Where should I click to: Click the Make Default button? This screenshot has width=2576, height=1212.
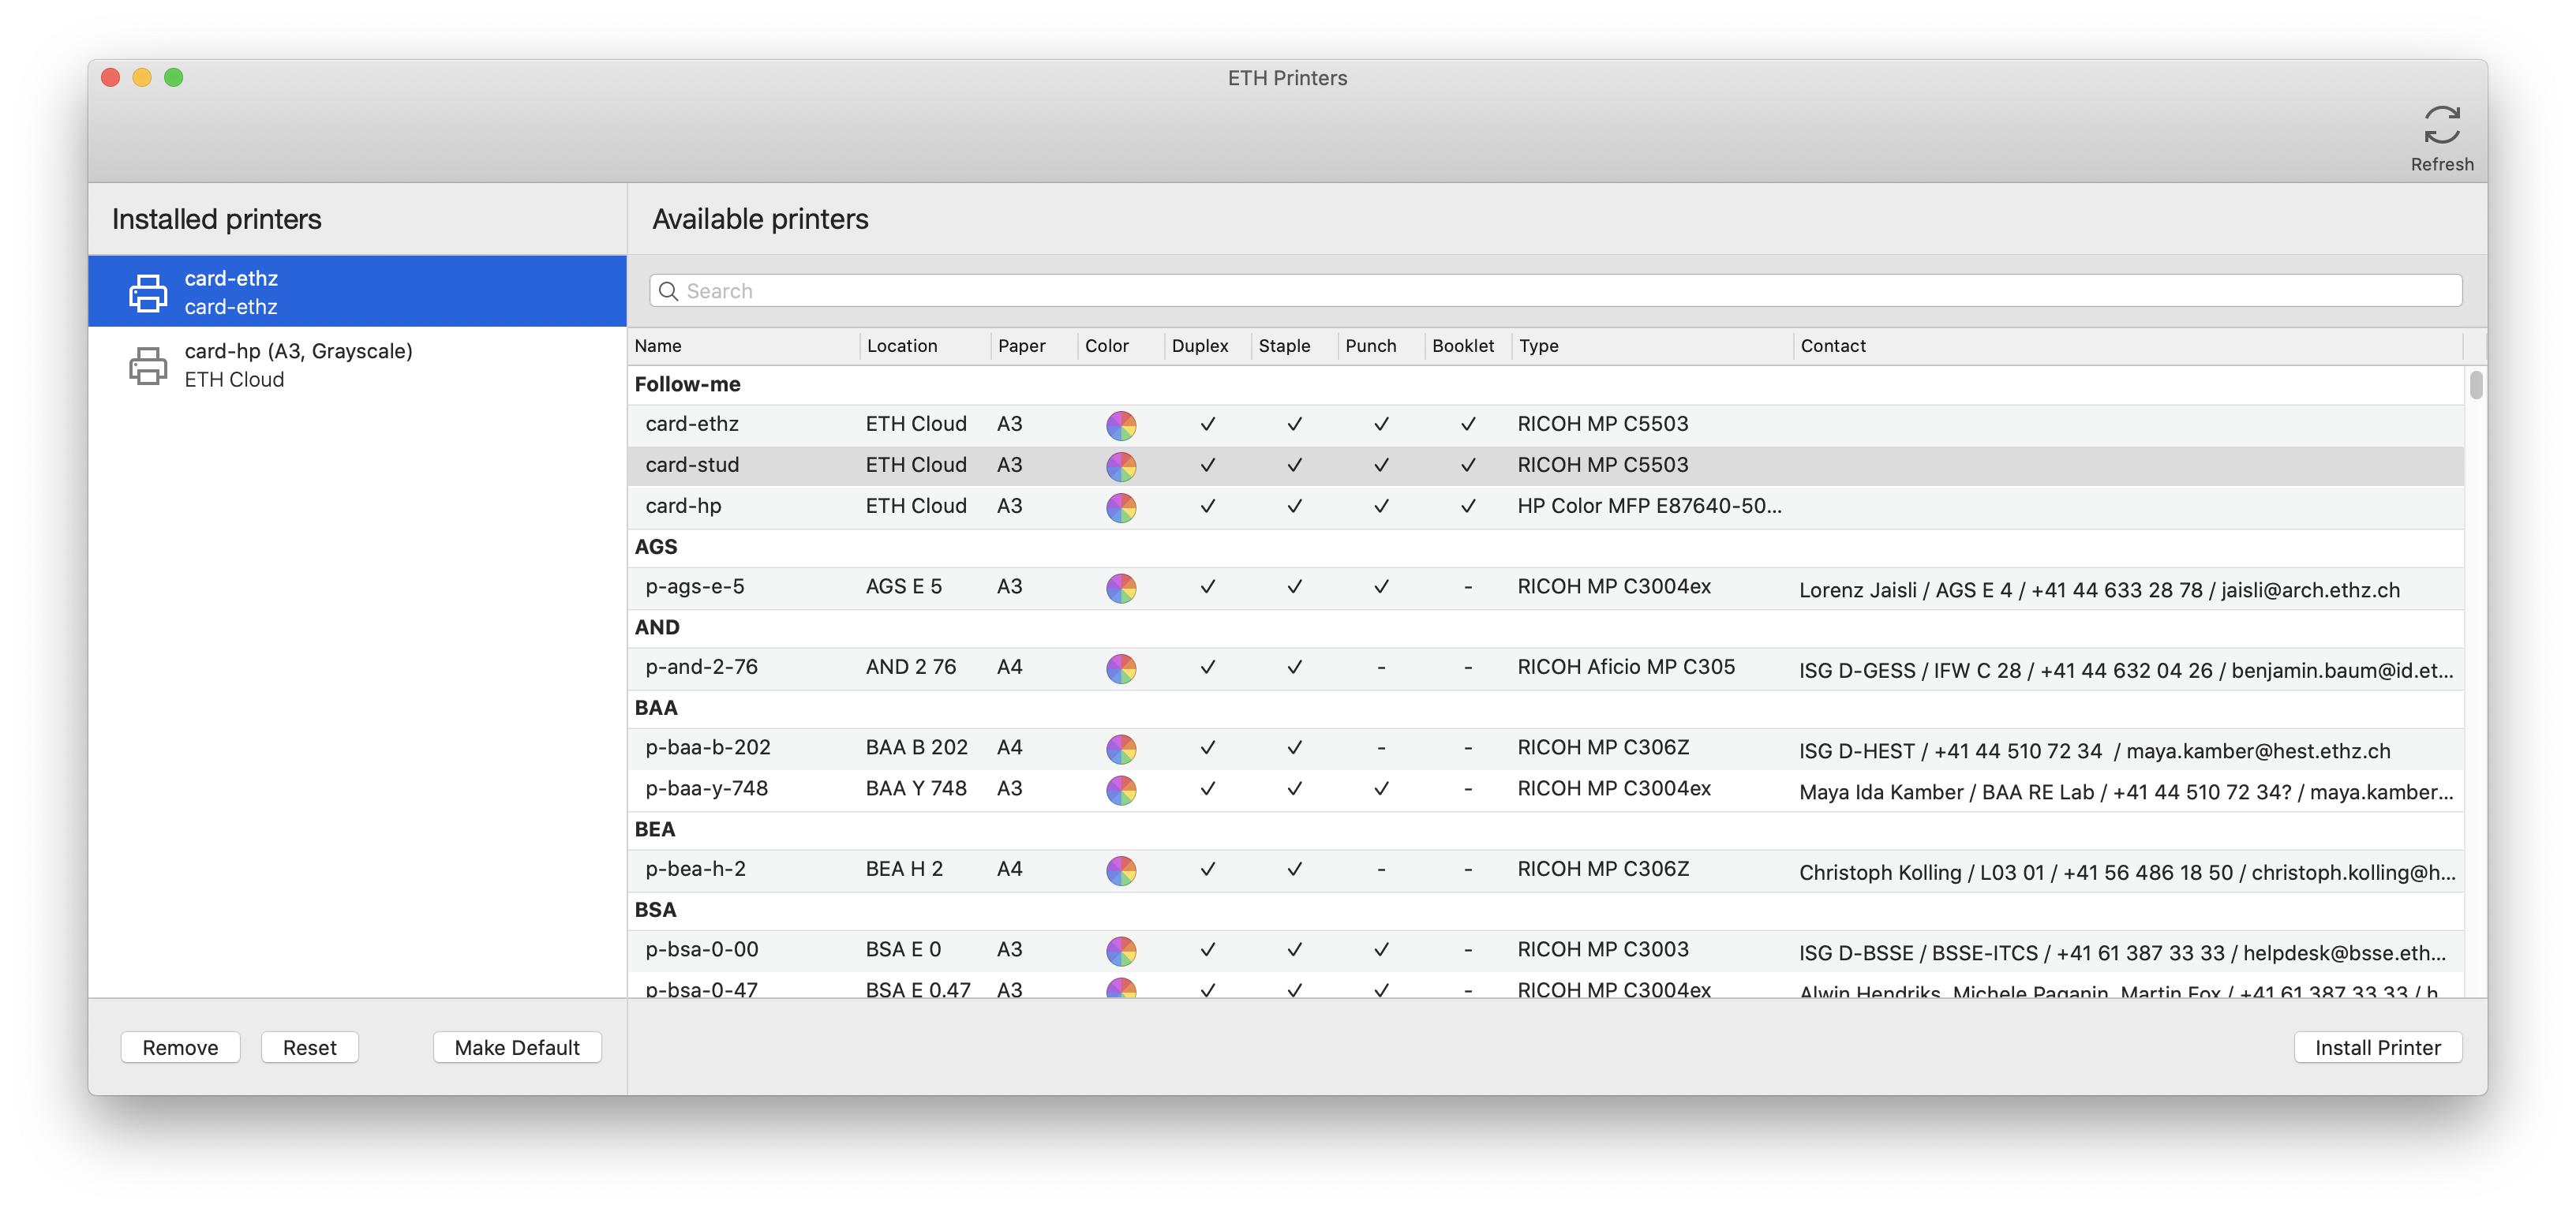(517, 1047)
